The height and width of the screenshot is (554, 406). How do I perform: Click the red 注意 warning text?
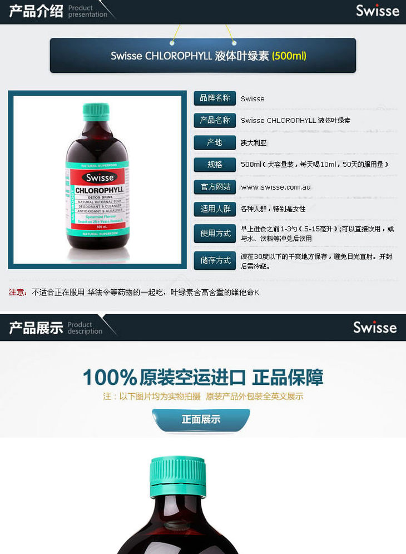(18, 292)
